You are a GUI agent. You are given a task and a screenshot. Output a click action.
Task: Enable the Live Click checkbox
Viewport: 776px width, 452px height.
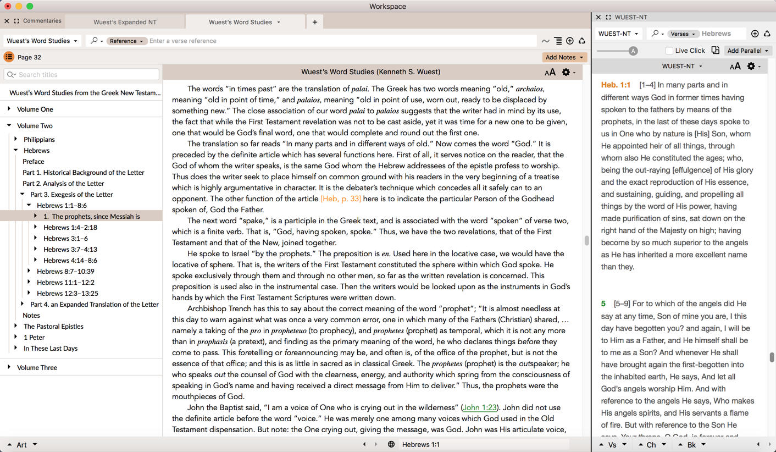point(669,51)
